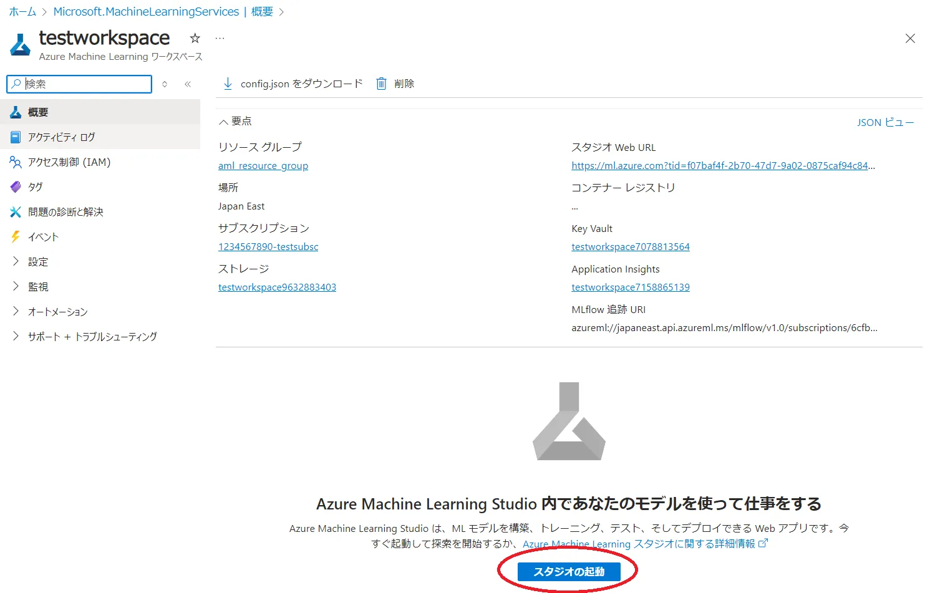Click the JSON ビュー link
Image resolution: width=925 pixels, height=593 pixels.
[885, 122]
